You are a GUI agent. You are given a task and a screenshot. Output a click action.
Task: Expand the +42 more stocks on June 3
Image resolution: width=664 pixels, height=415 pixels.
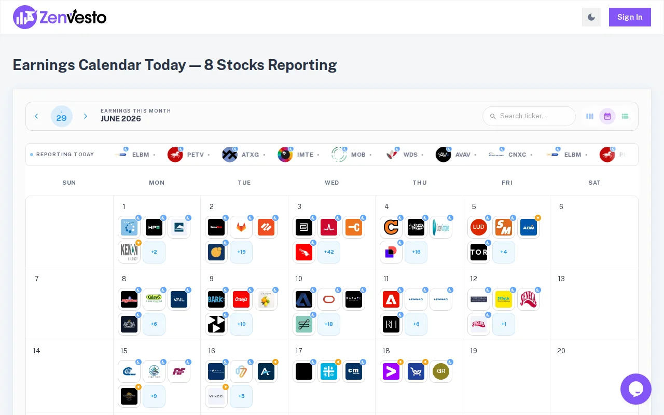[x=329, y=252]
